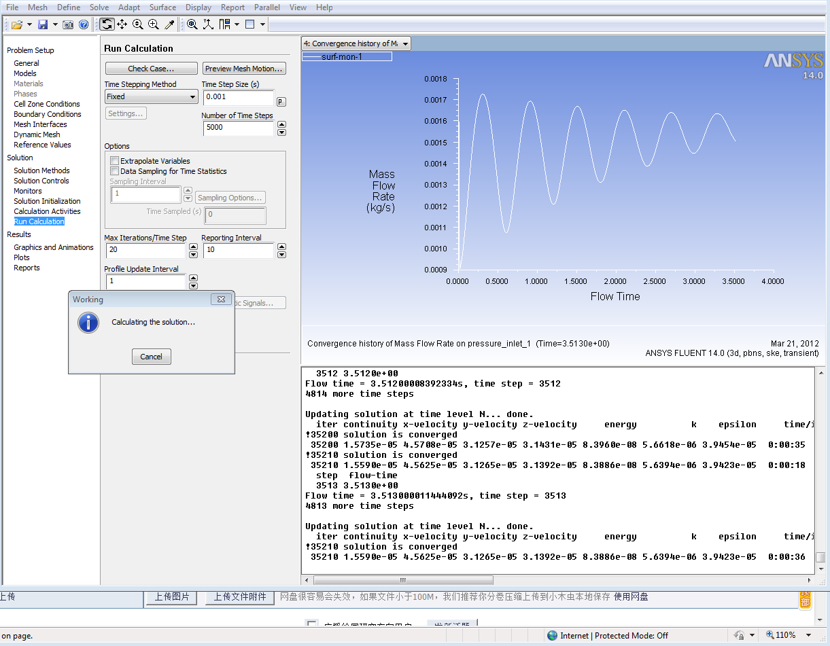Select the rotate view tool
Image resolution: width=830 pixels, height=646 pixels.
pyautogui.click(x=107, y=24)
